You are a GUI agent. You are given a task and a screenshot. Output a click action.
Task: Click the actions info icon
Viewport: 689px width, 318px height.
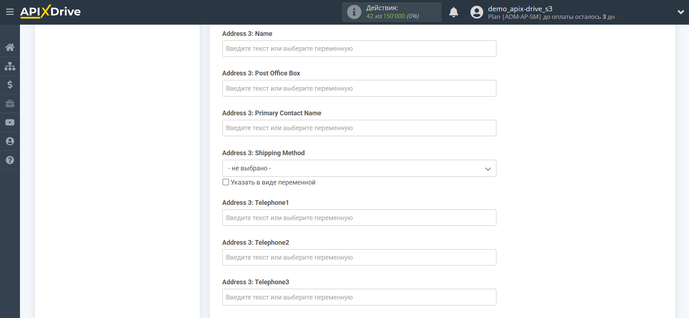click(354, 12)
